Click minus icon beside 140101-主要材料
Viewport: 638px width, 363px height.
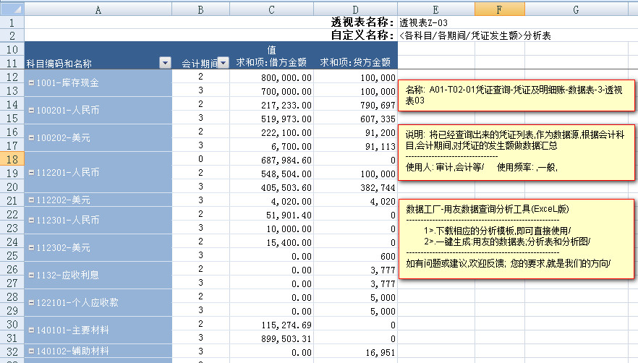tap(30, 330)
